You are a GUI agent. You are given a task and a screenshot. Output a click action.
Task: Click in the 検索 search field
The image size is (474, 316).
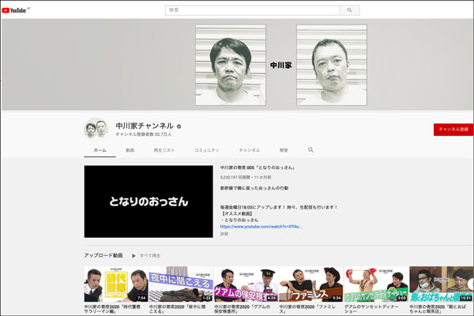[253, 10]
